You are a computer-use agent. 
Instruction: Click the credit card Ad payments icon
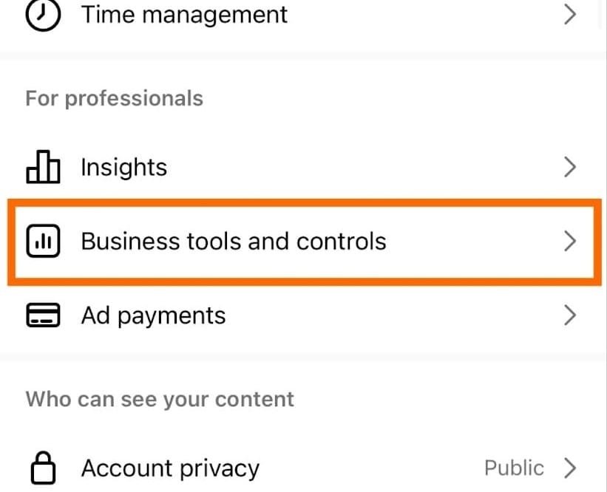pos(43,315)
